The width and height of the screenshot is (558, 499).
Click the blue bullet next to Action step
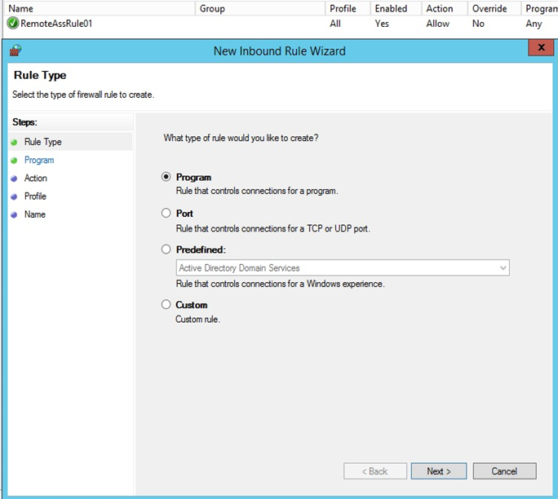pos(15,179)
